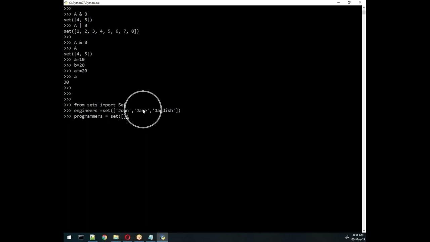Click the output 'set([1, 2, 3, 4, 5, 6, 7, 8])'

tap(101, 31)
